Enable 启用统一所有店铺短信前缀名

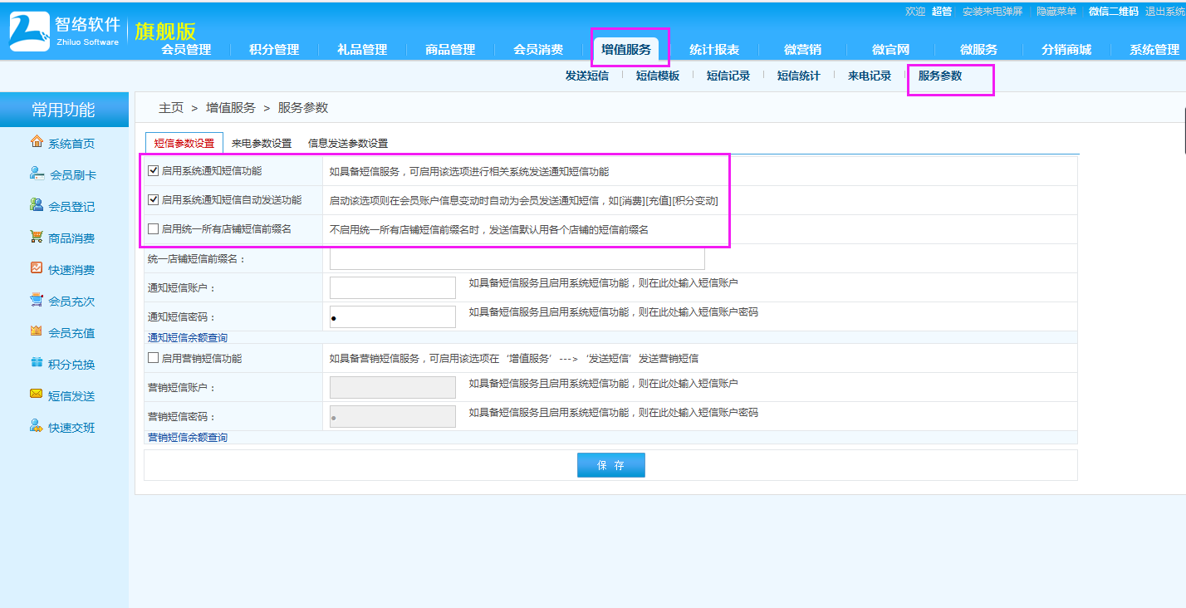pos(154,229)
